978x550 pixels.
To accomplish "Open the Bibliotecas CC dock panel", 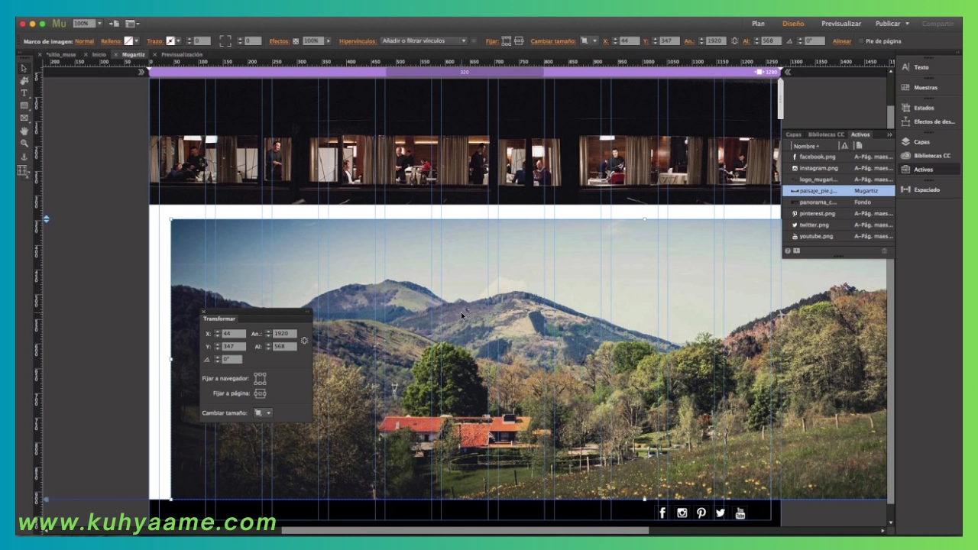I will click(926, 155).
